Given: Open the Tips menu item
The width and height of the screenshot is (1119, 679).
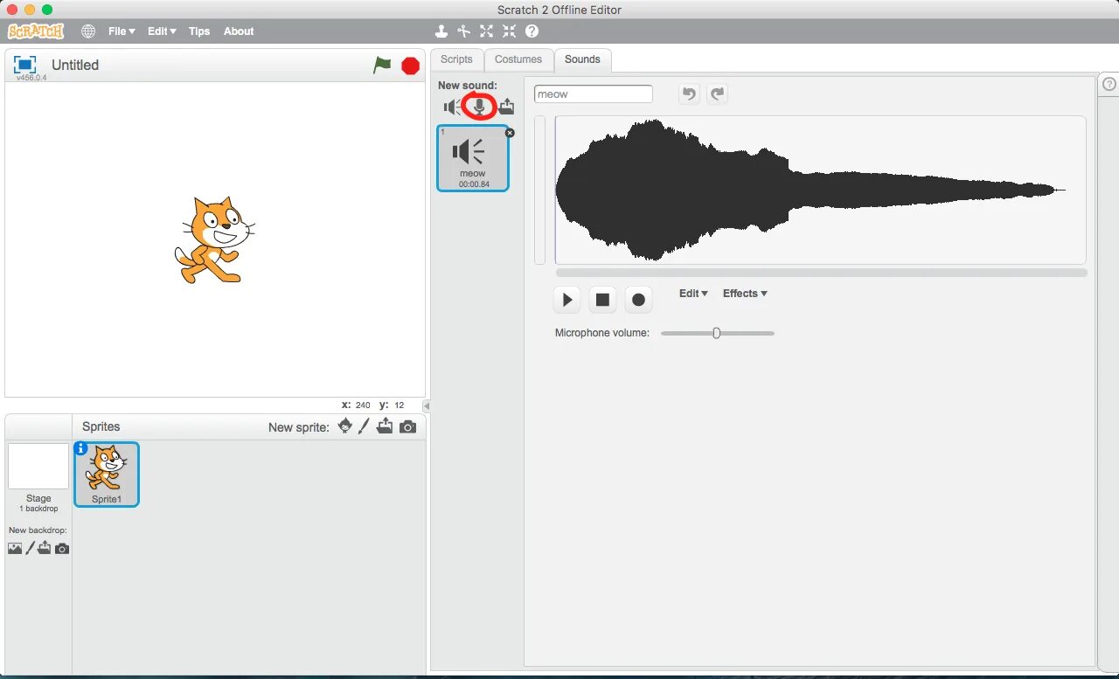Looking at the screenshot, I should 199,31.
